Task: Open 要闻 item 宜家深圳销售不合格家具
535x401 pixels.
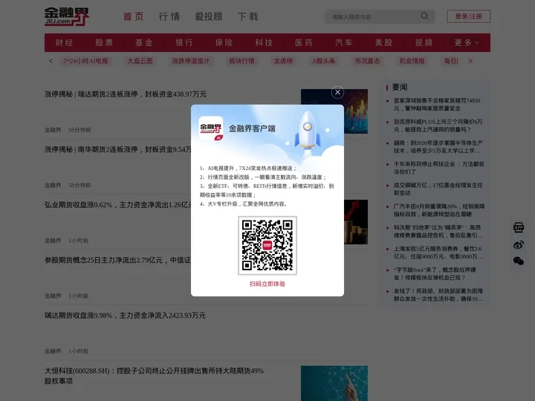Action: 437,105
